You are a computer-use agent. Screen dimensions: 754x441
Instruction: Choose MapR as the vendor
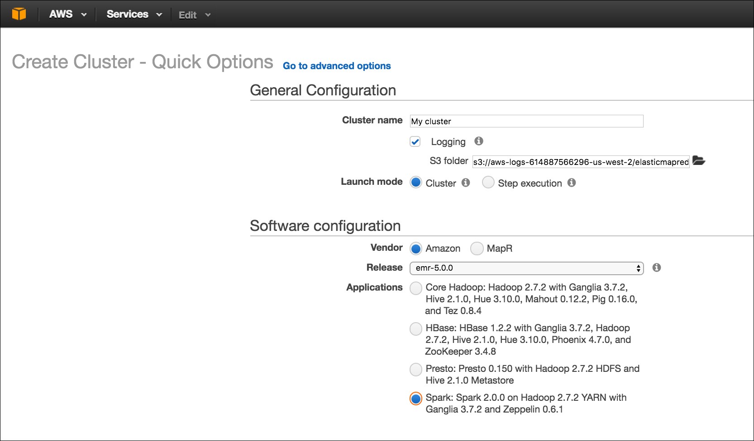(x=477, y=248)
